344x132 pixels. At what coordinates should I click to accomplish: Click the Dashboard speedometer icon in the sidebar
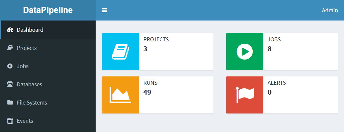pyautogui.click(x=10, y=30)
